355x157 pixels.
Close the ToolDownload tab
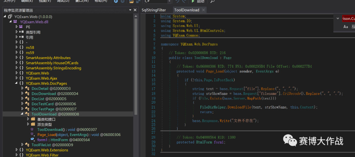[203, 10]
